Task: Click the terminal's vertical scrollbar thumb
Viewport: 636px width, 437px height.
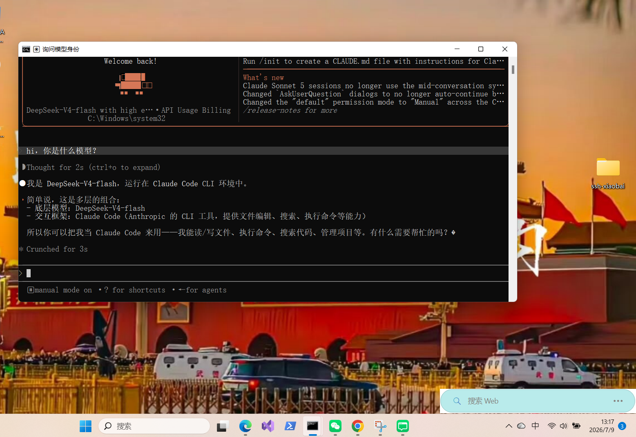Action: click(x=513, y=69)
